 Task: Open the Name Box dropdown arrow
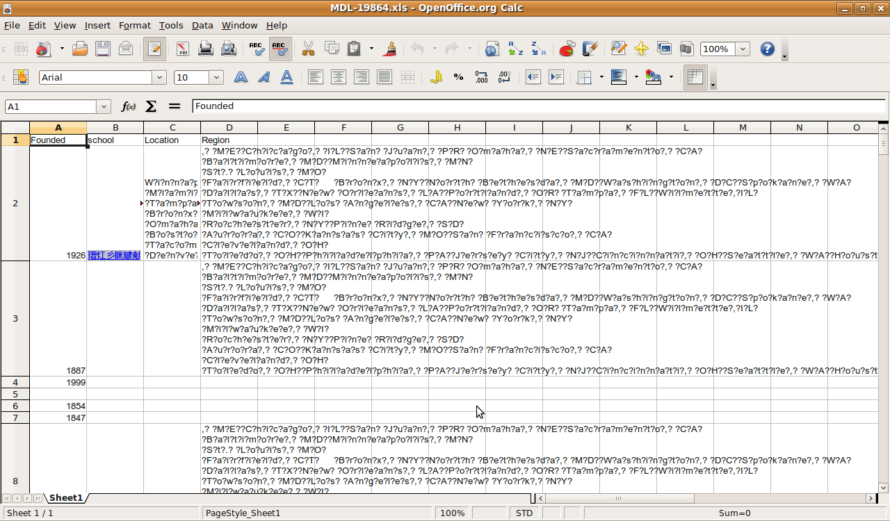pos(104,106)
